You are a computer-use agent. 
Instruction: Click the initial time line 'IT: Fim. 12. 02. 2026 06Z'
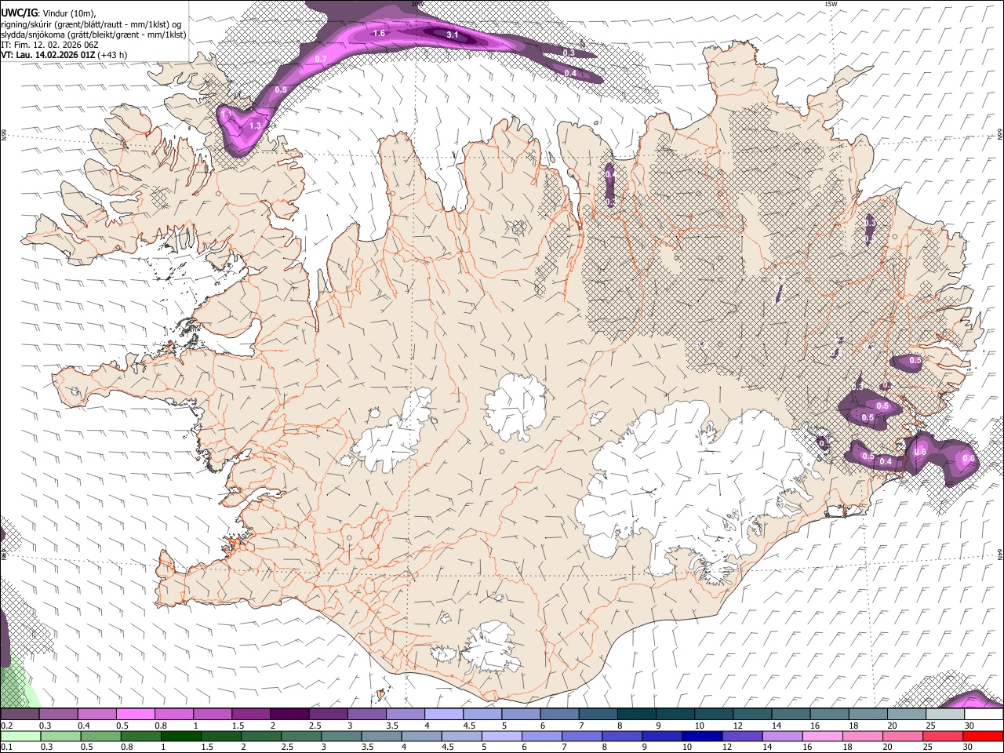coord(49,45)
